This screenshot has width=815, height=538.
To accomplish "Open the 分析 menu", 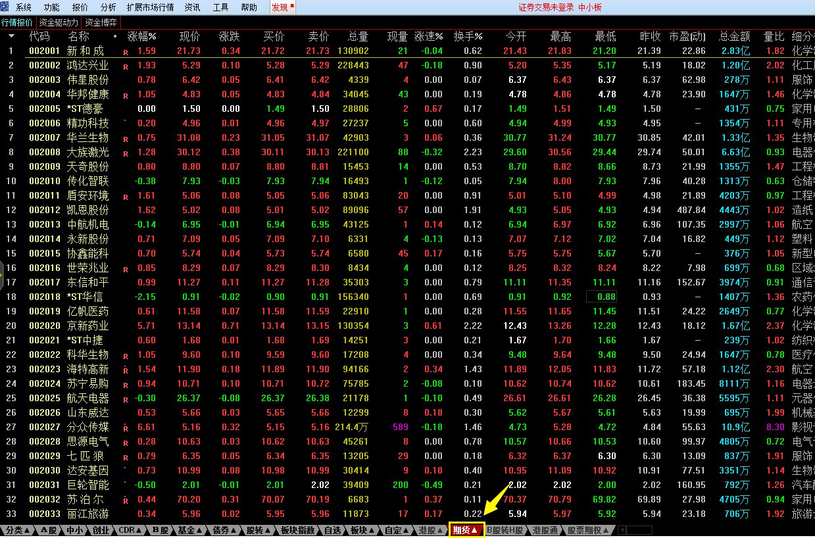I will point(109,8).
